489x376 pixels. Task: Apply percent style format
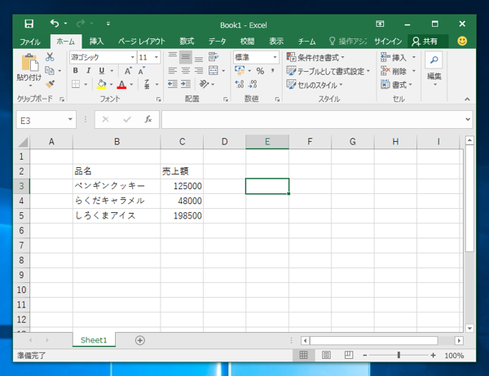click(x=260, y=71)
